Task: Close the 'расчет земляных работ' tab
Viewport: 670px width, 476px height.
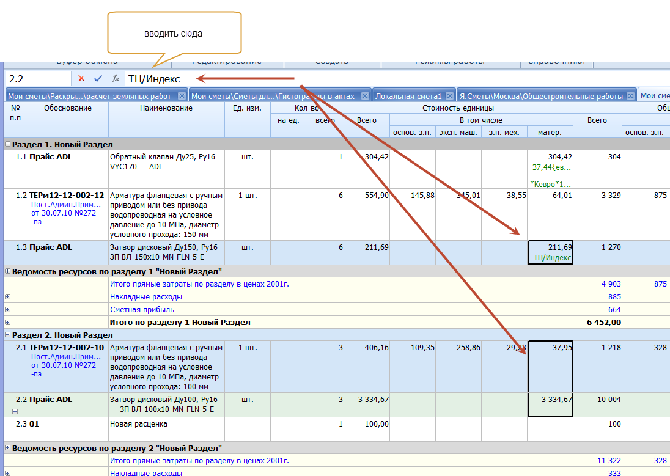Action: pos(182,96)
